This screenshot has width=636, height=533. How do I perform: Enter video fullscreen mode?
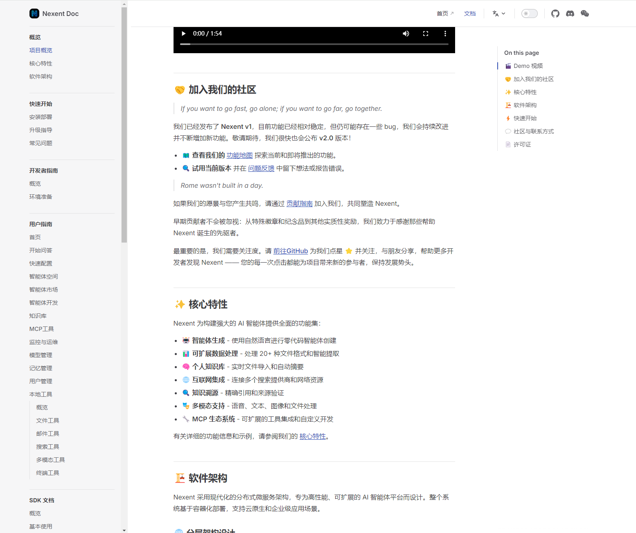(x=425, y=34)
